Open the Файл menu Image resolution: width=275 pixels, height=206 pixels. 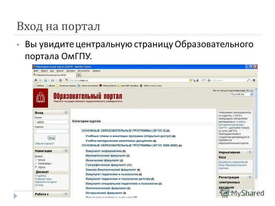pyautogui.click(x=36, y=71)
